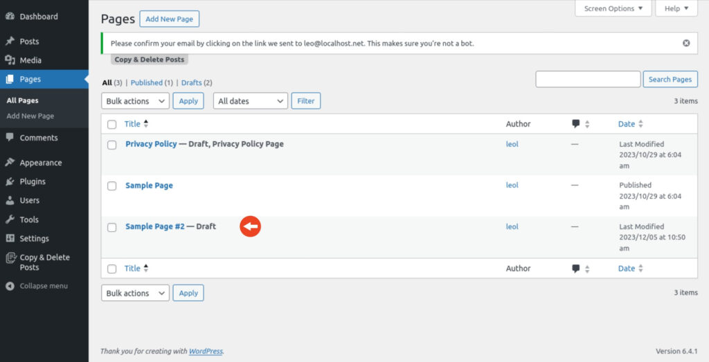
Task: Open the top Bulk actions dropdown
Action: pos(135,101)
